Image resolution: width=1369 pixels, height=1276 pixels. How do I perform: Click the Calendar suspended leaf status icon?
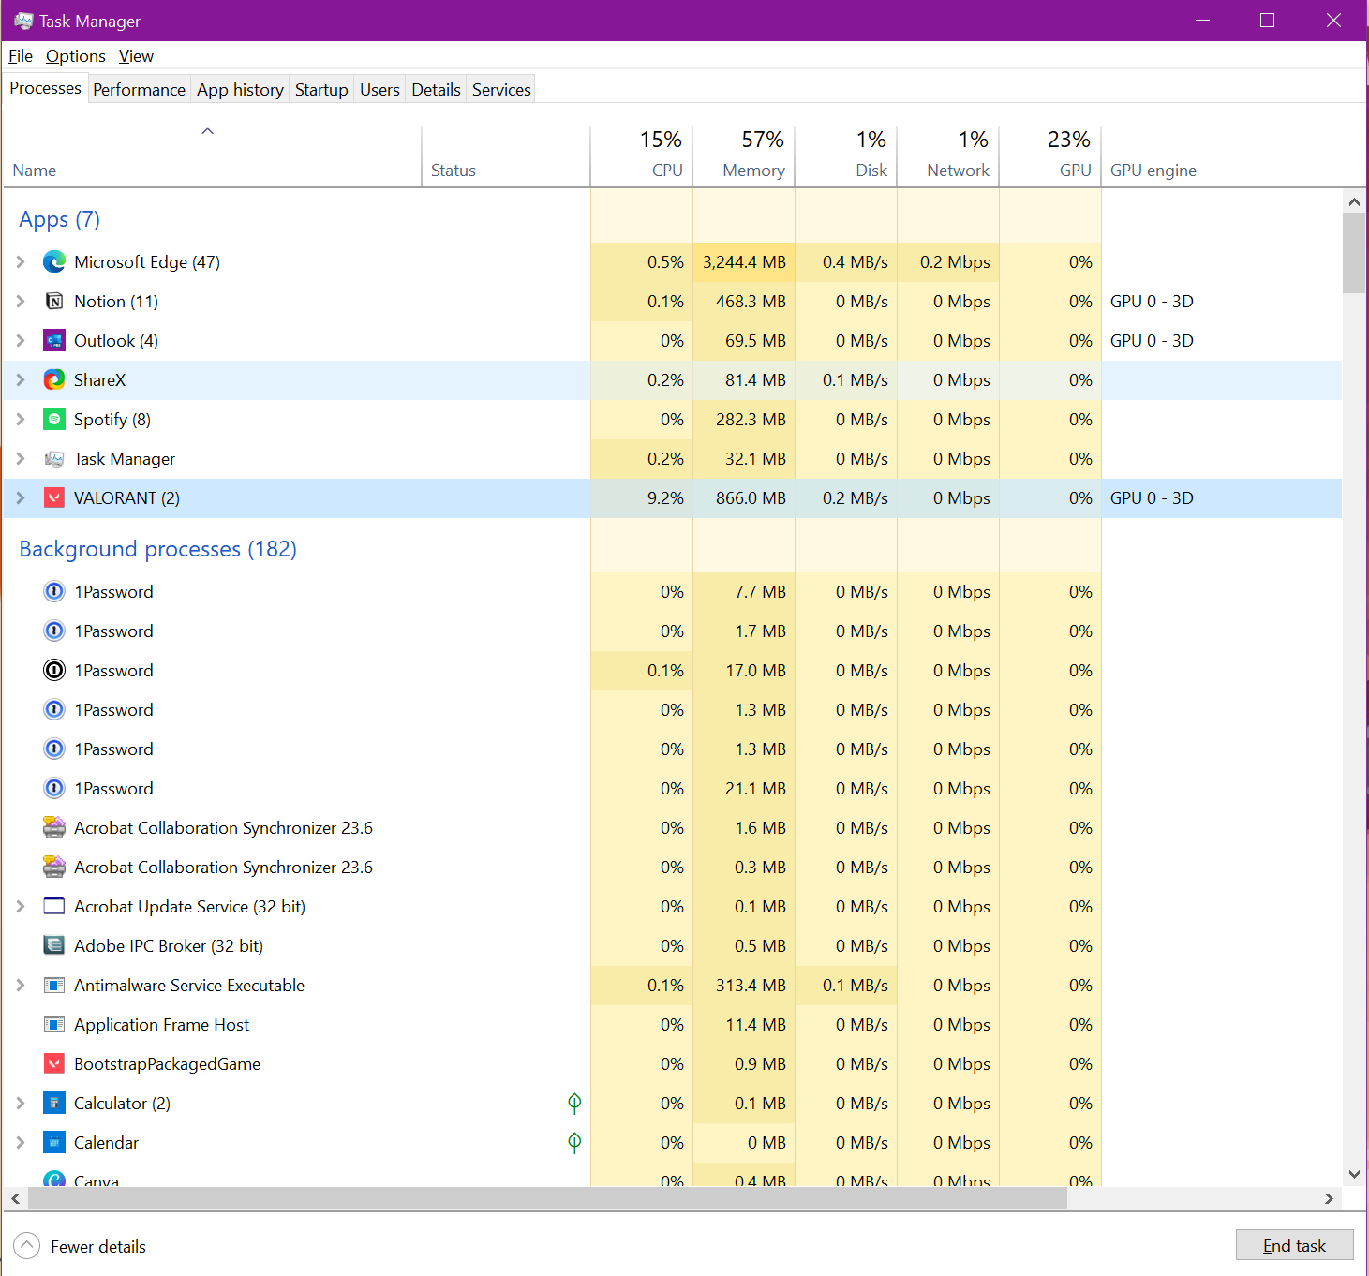(574, 1143)
